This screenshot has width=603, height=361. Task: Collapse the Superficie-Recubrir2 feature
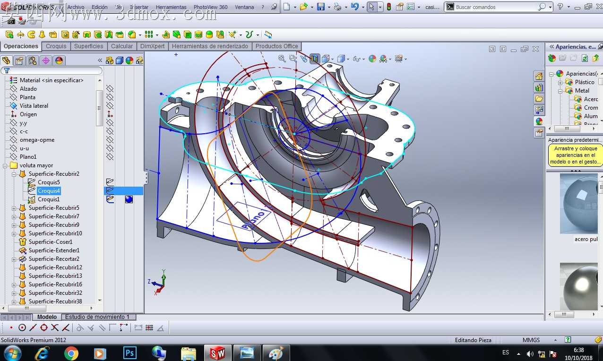pos(14,174)
